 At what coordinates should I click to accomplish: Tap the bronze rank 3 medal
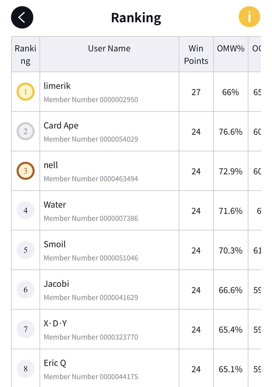click(x=25, y=171)
